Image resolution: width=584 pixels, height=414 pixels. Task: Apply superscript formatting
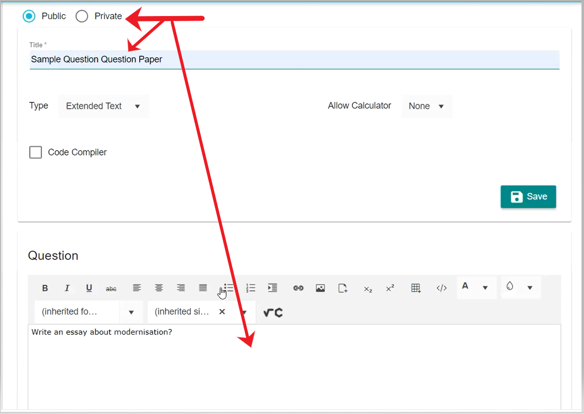pos(390,288)
